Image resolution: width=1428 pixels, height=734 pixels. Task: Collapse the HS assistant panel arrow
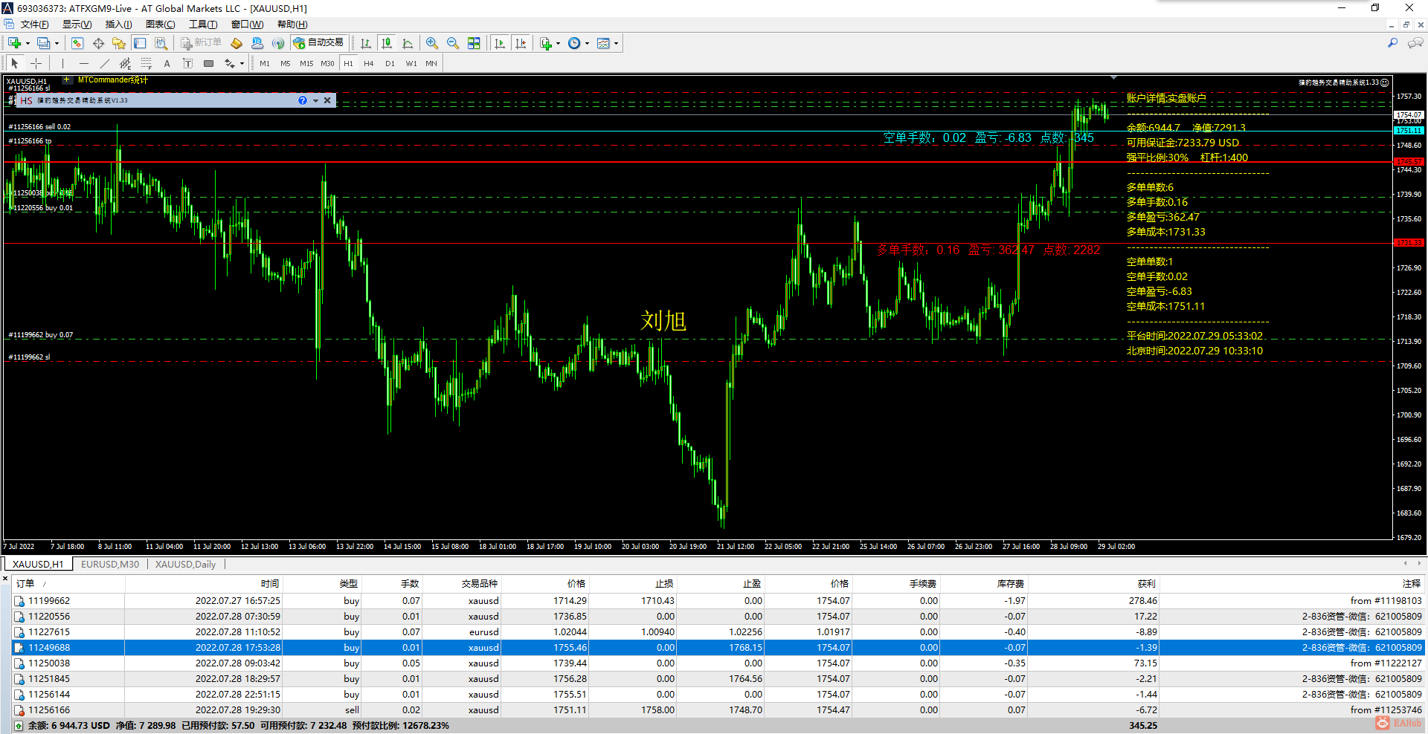tap(315, 100)
